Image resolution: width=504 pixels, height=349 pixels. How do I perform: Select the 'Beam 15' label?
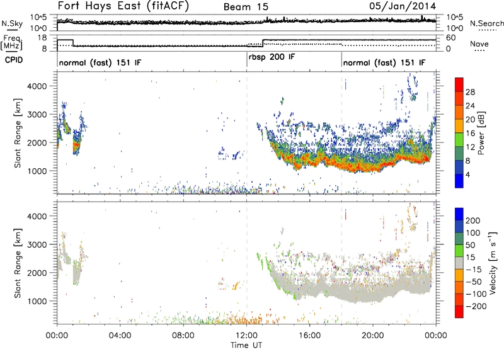(246, 7)
